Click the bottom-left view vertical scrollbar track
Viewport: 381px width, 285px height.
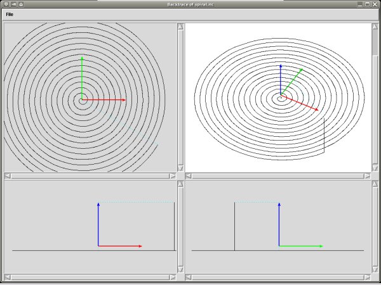[180, 227]
